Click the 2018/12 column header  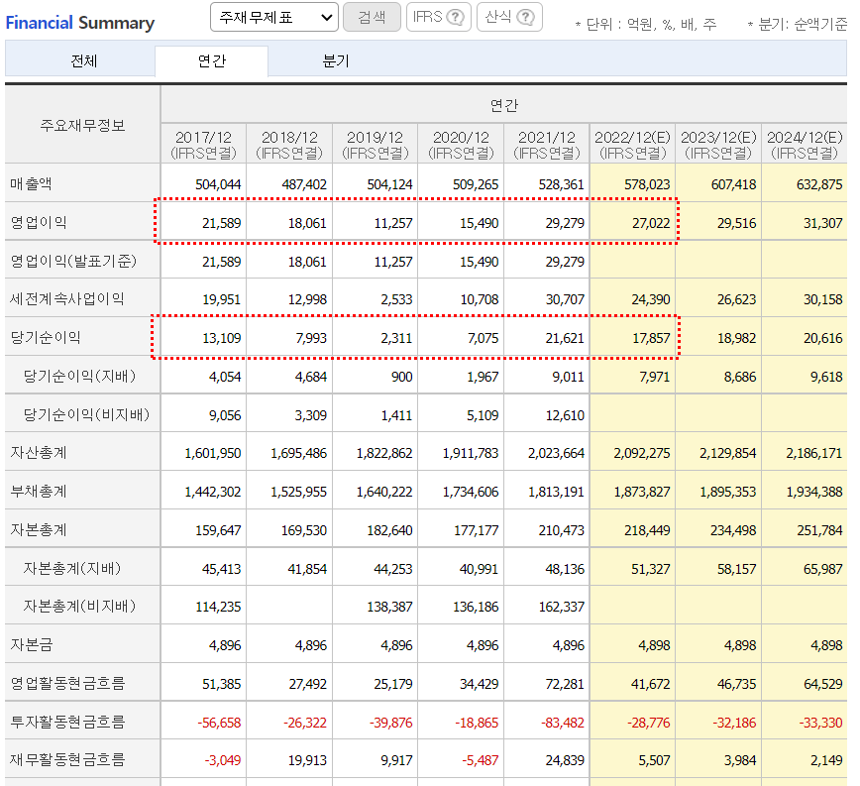point(289,145)
